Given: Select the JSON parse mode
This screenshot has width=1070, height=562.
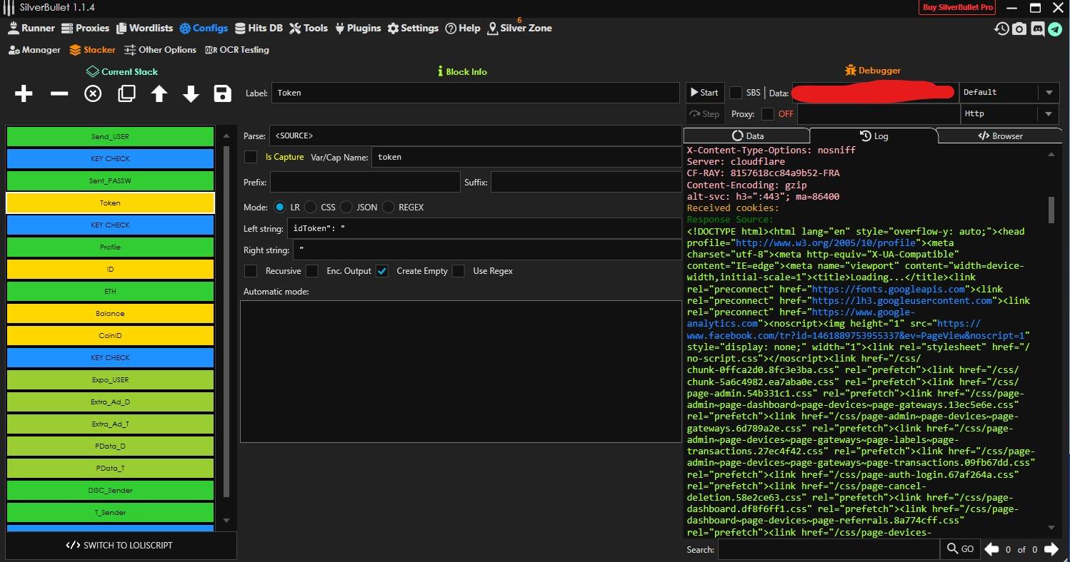Looking at the screenshot, I should point(346,207).
